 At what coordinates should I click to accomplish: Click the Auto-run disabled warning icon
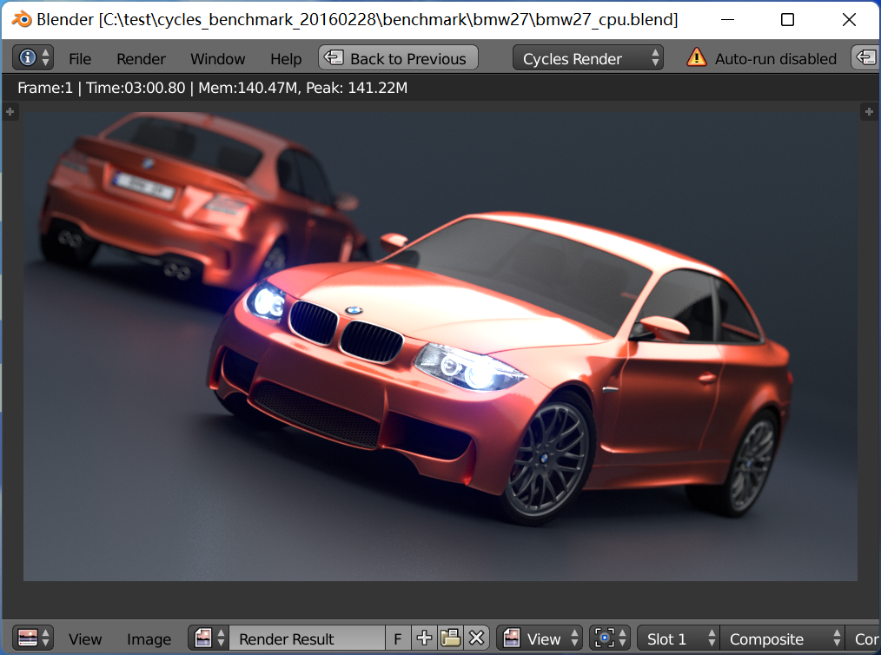(697, 57)
